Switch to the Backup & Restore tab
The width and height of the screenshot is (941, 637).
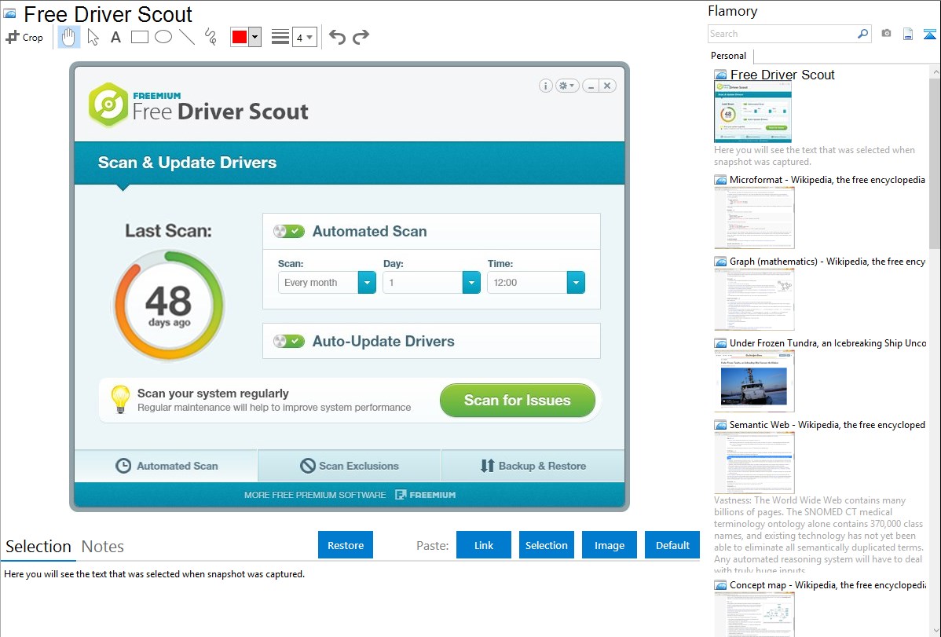coord(533,466)
